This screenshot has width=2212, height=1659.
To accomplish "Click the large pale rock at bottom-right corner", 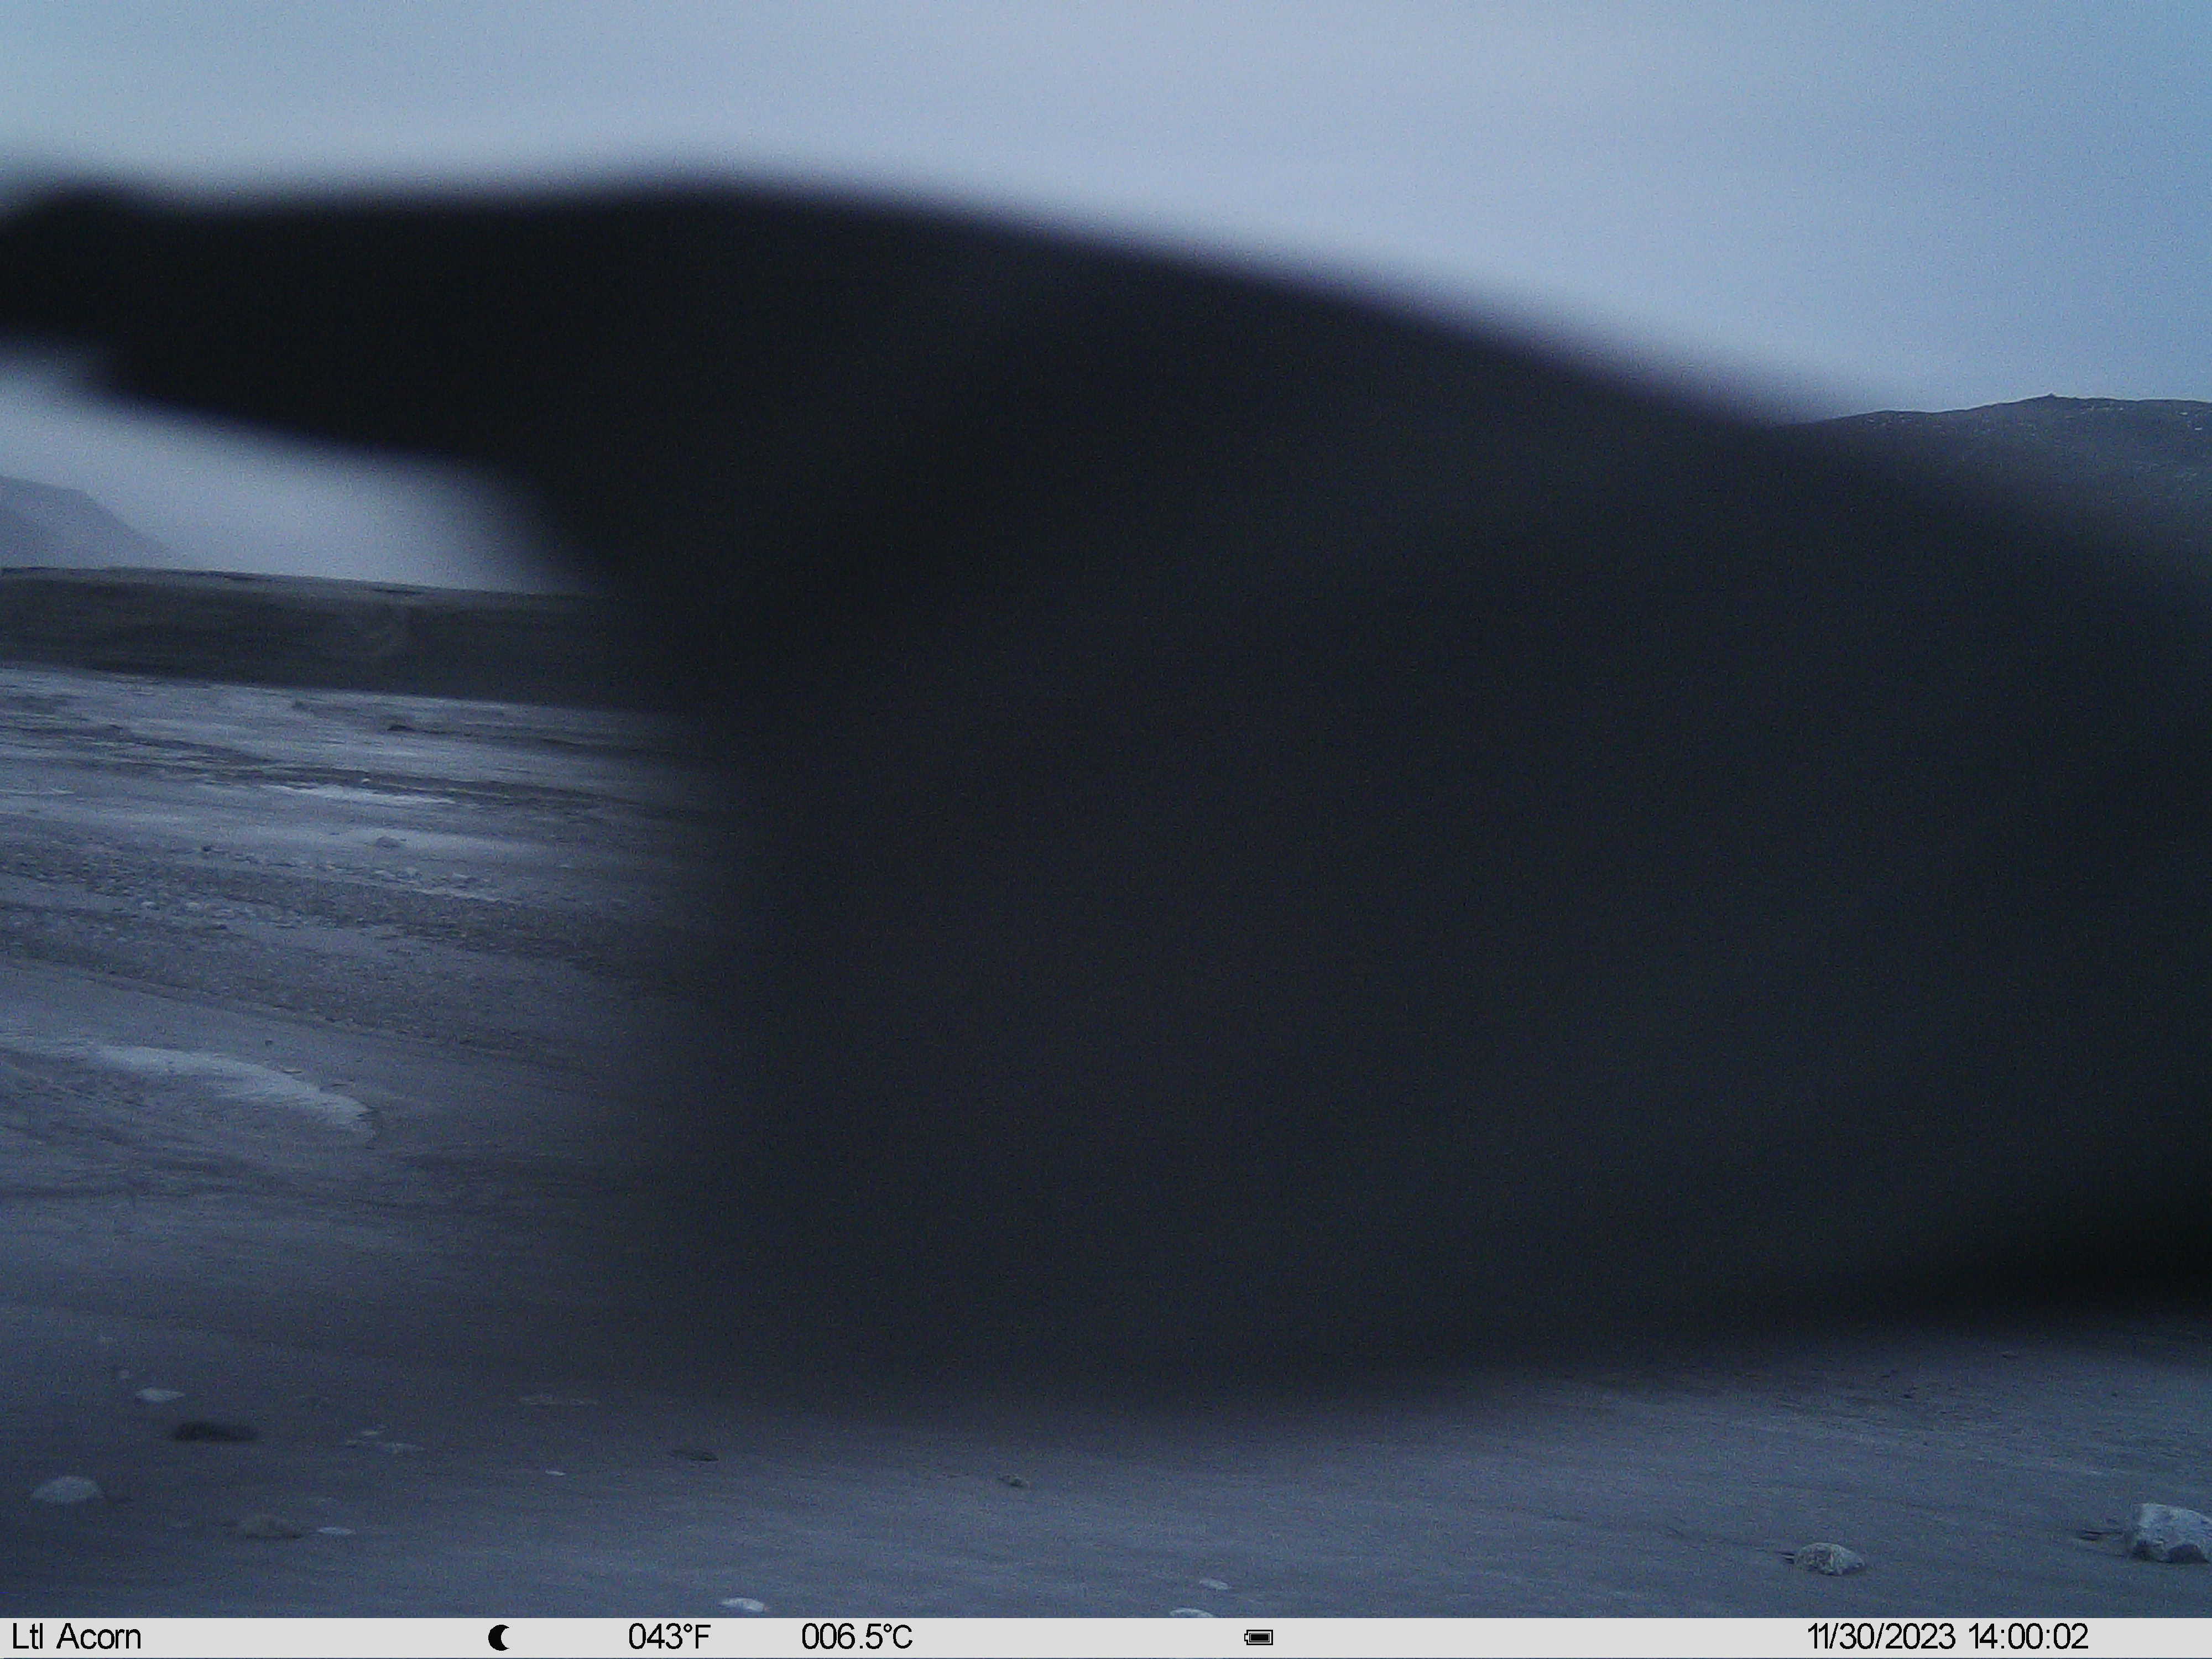I will pyautogui.click(x=2168, y=1533).
